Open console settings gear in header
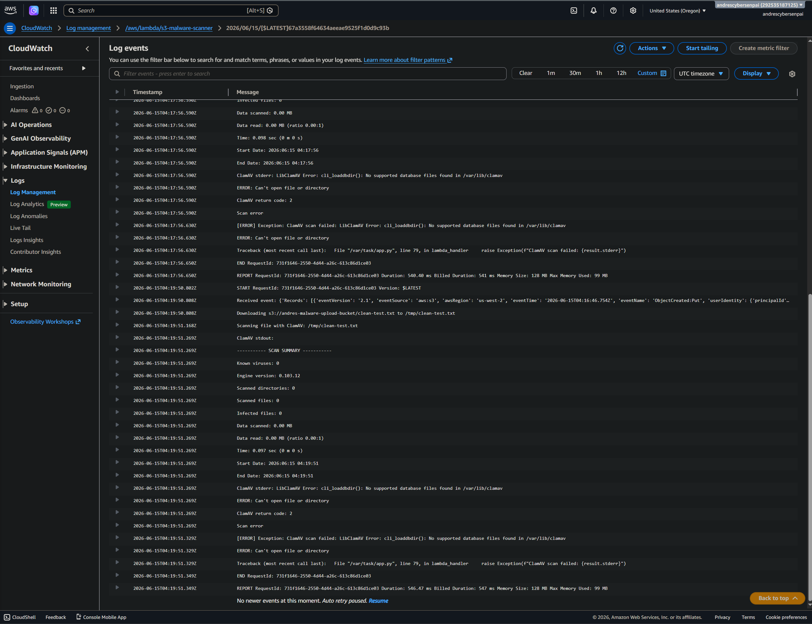This screenshot has height=624, width=812. [x=633, y=11]
